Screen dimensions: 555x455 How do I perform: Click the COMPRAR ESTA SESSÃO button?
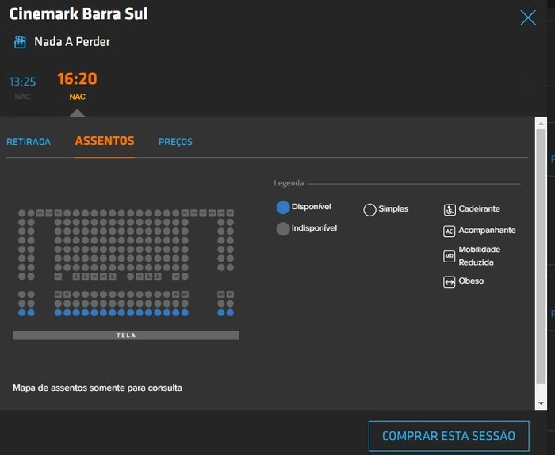(449, 436)
